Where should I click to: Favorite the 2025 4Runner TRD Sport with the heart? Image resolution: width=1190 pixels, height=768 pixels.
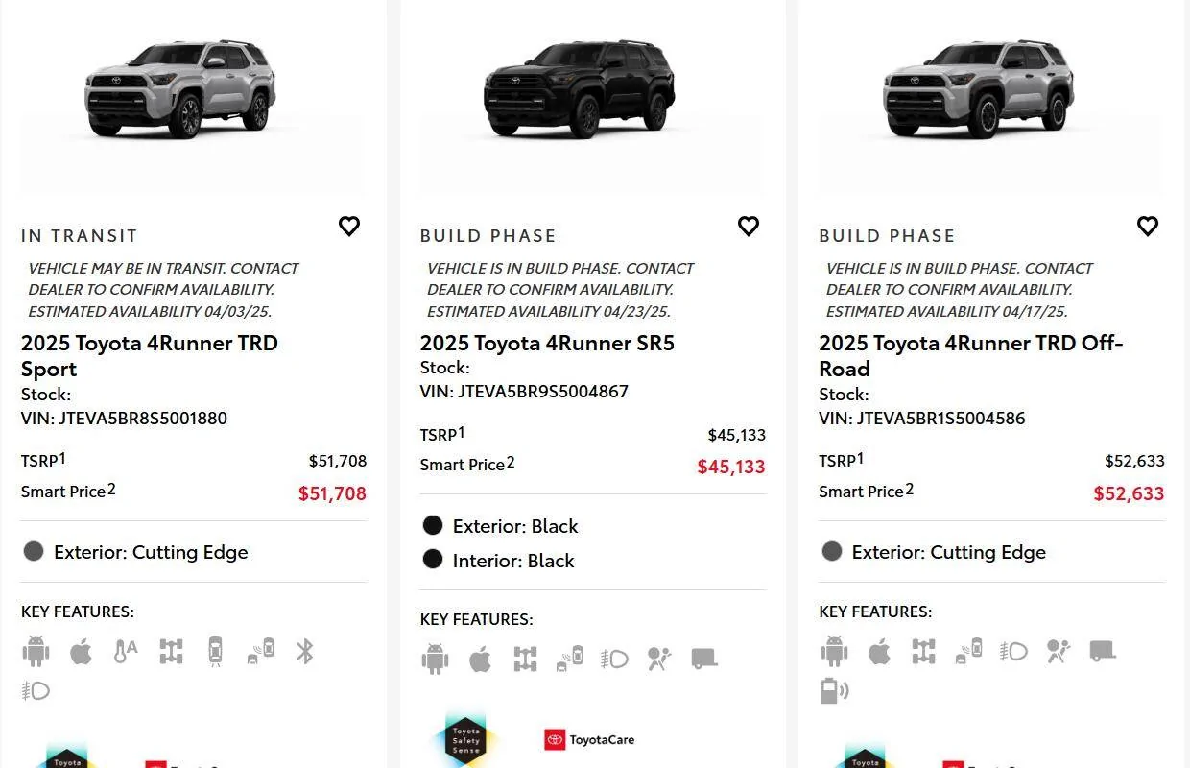[348, 226]
